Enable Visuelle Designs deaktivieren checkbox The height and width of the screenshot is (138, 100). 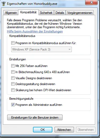13,78
